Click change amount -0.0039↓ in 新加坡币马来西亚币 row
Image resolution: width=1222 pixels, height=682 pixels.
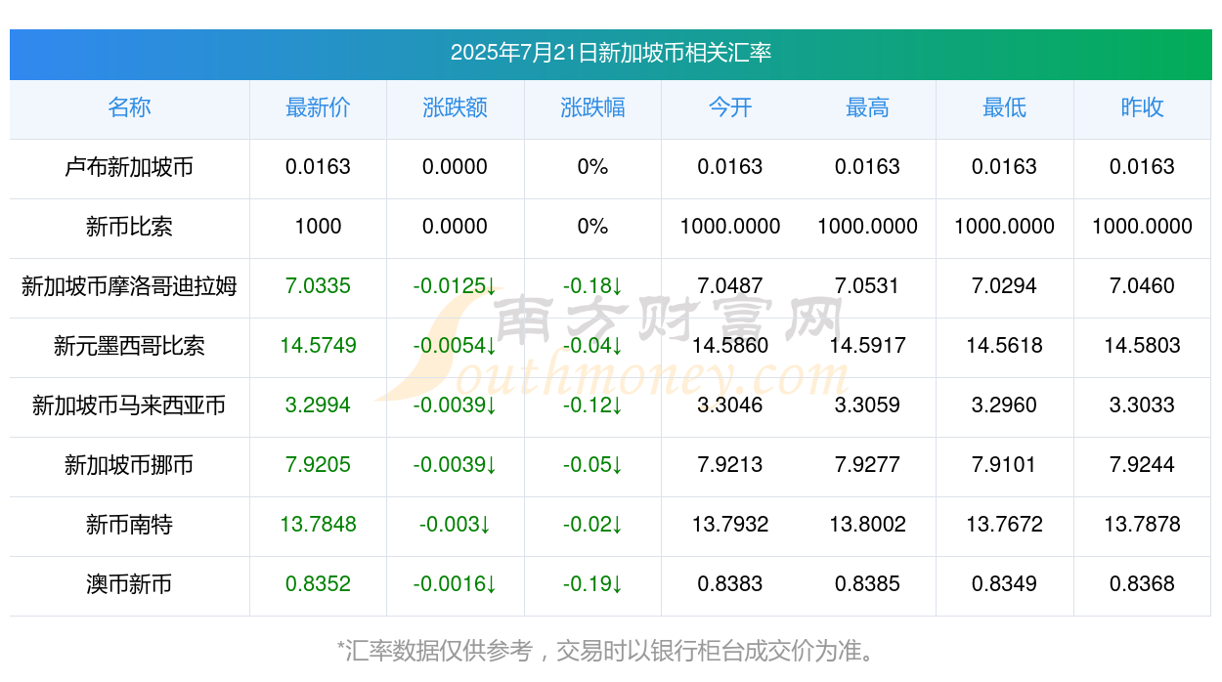click(x=455, y=405)
